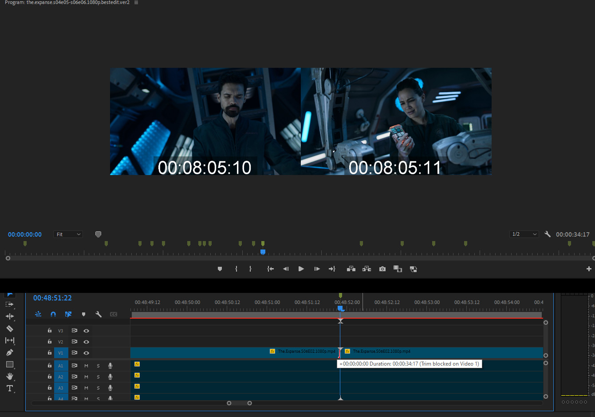
Task: Click the timeline timecode 00:48:51:22
Action: (52, 298)
